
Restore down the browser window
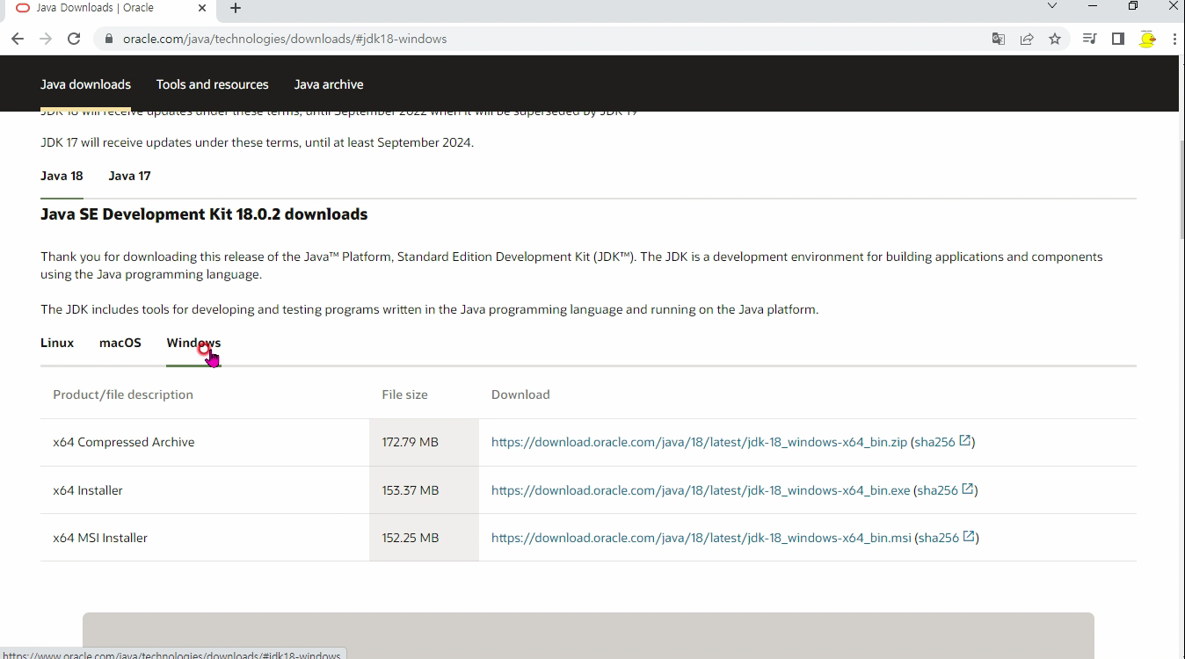1133,6
